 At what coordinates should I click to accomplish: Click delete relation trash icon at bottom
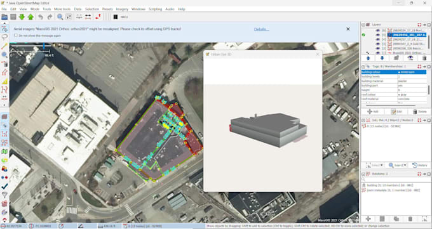(410, 219)
